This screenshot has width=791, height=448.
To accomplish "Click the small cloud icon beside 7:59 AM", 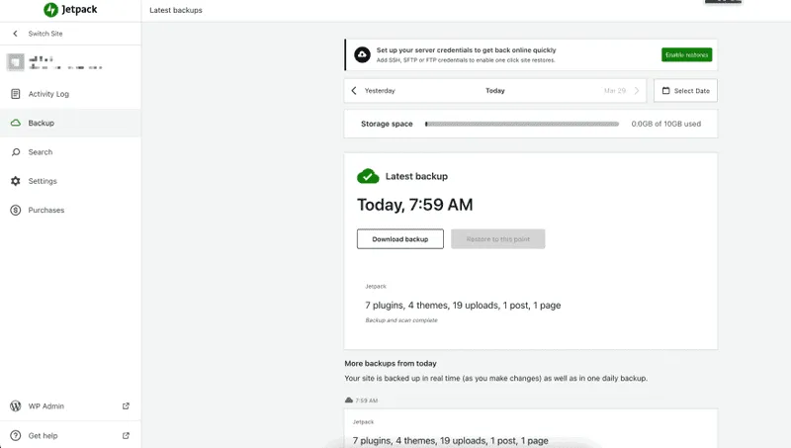I will point(349,401).
